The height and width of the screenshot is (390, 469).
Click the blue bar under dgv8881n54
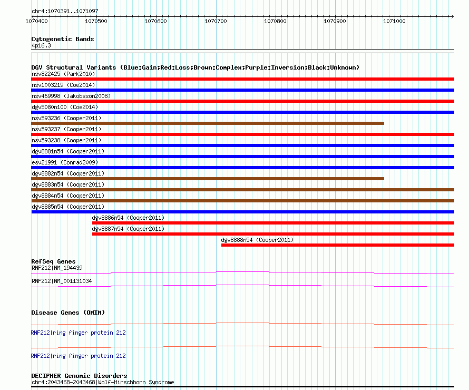pos(242,157)
